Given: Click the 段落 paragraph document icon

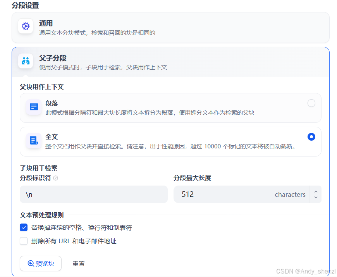Looking at the screenshot, I should (33, 107).
